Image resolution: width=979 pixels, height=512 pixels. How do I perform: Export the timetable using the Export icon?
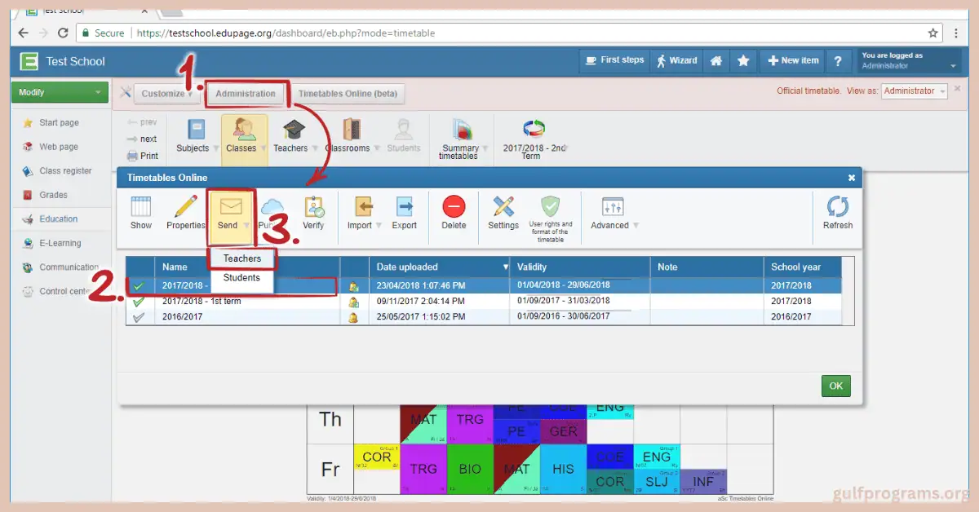404,211
